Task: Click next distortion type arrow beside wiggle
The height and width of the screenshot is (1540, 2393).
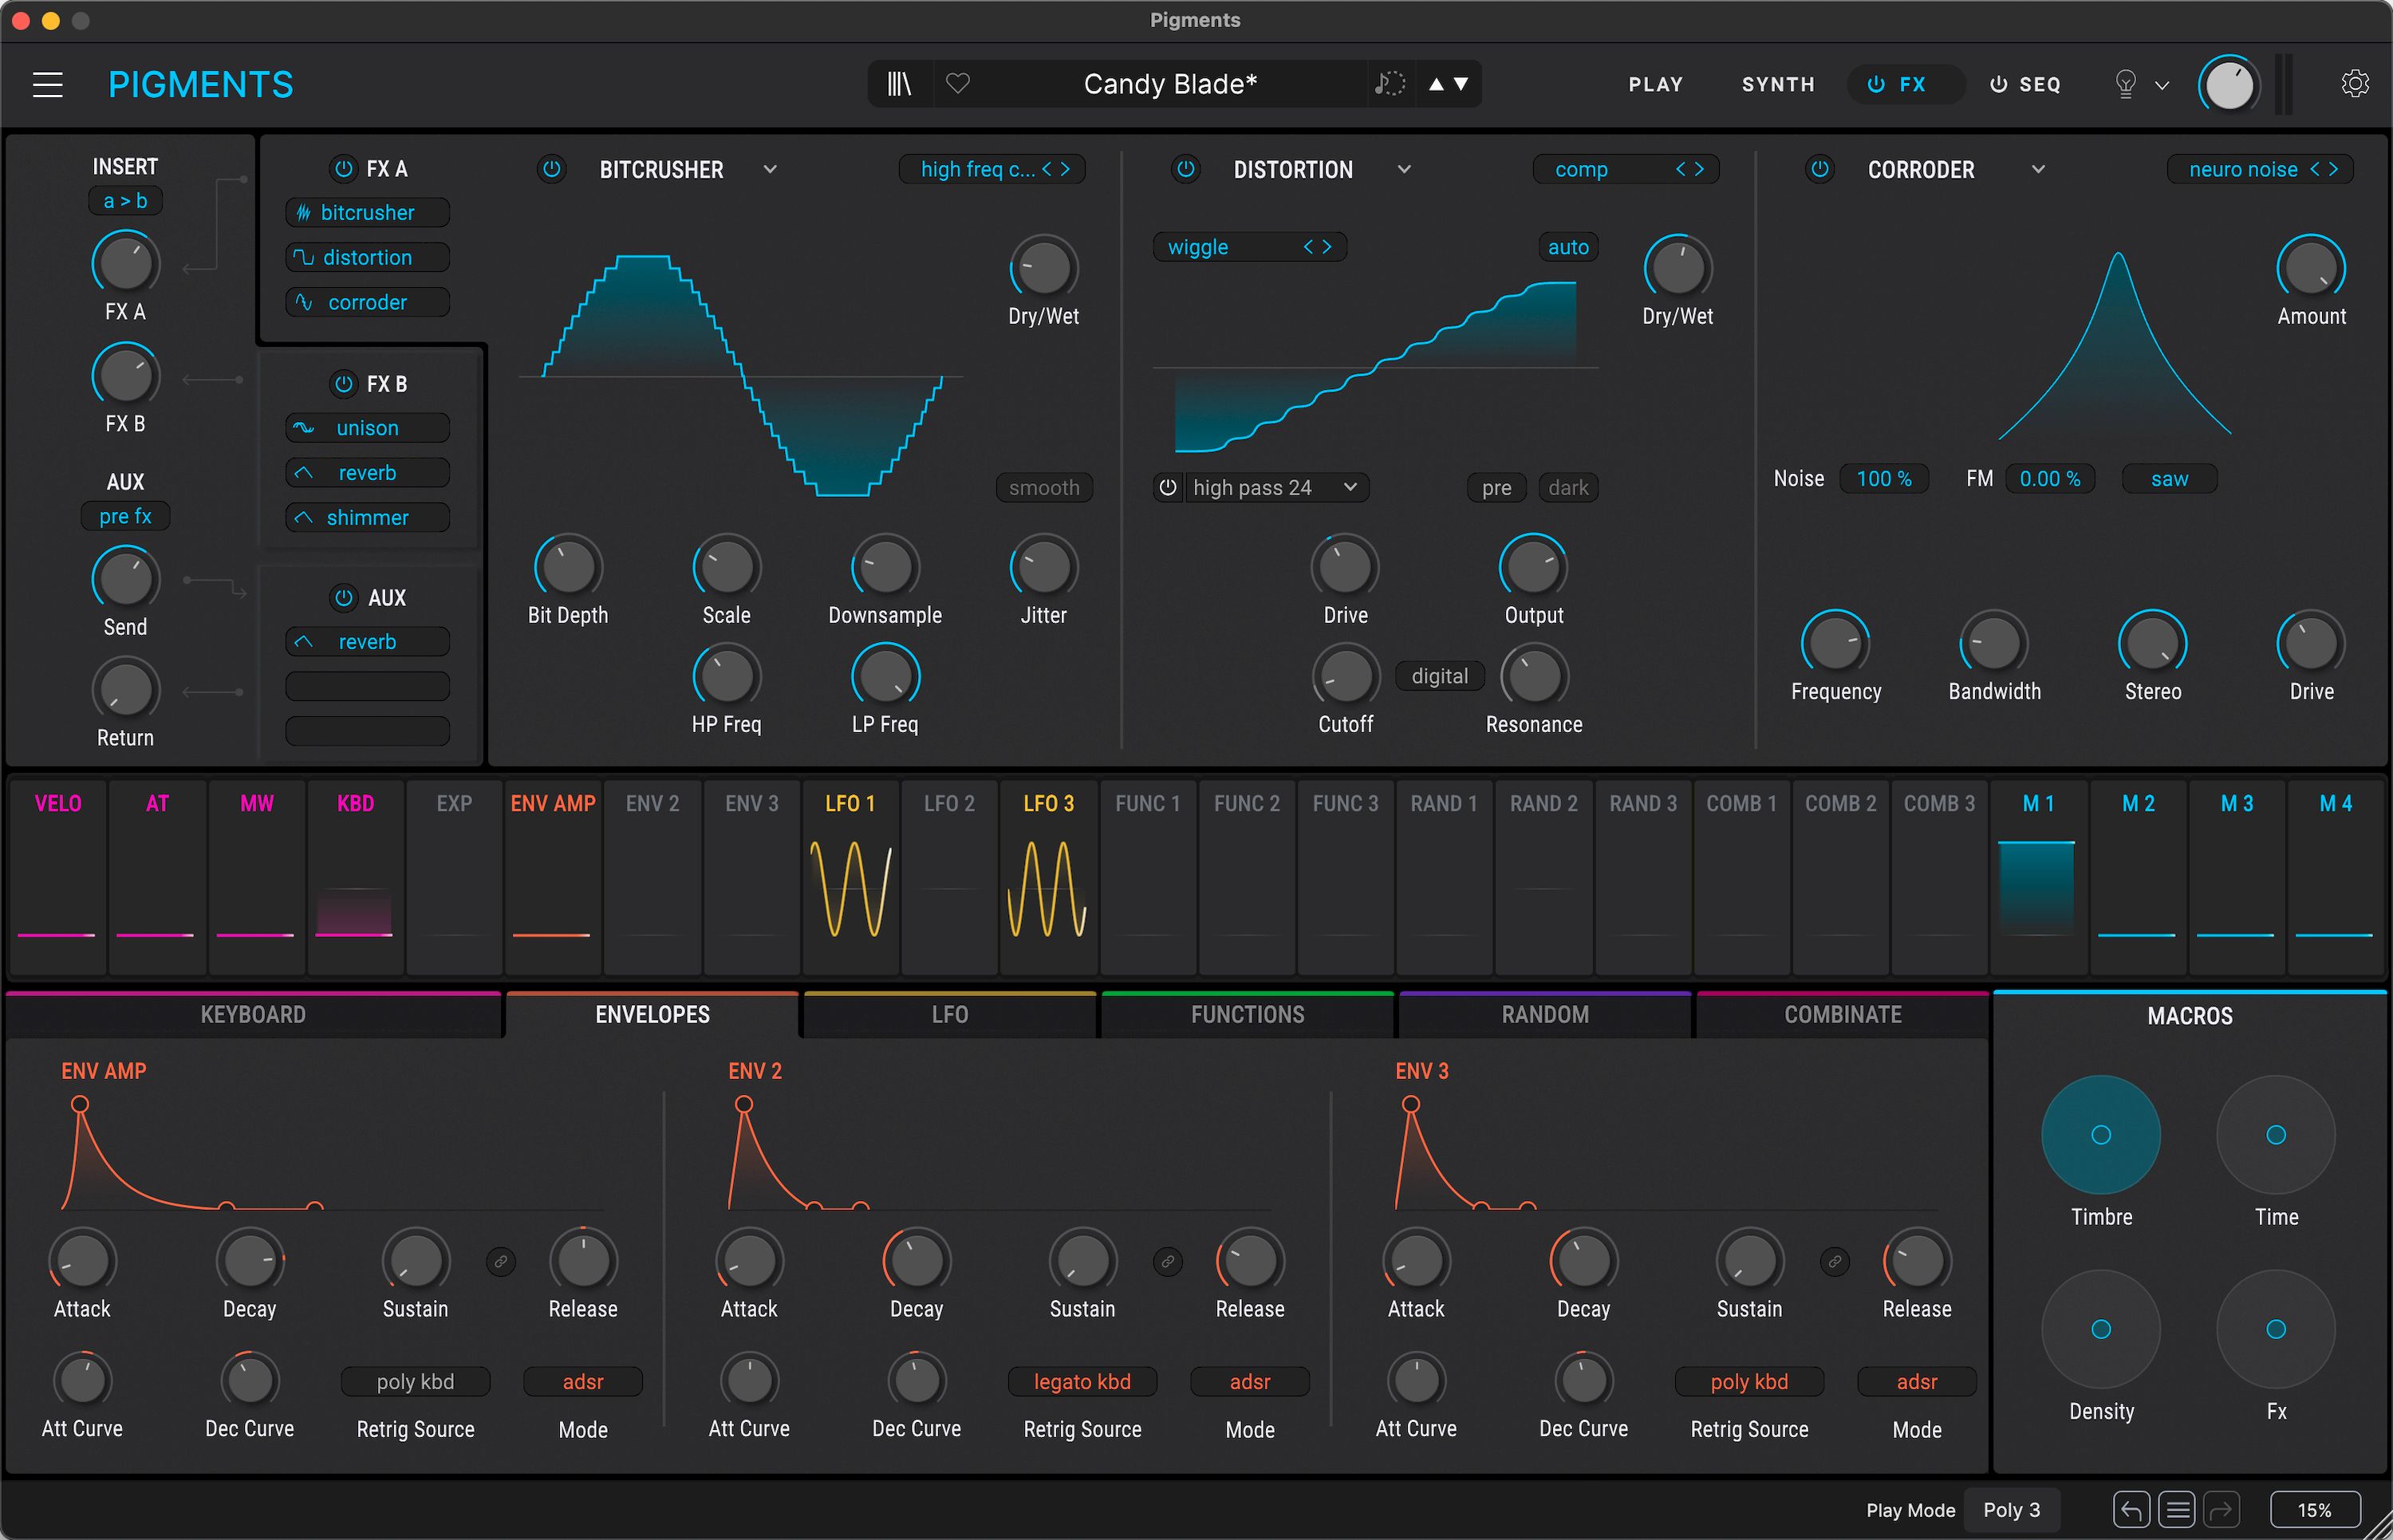Action: [1327, 247]
